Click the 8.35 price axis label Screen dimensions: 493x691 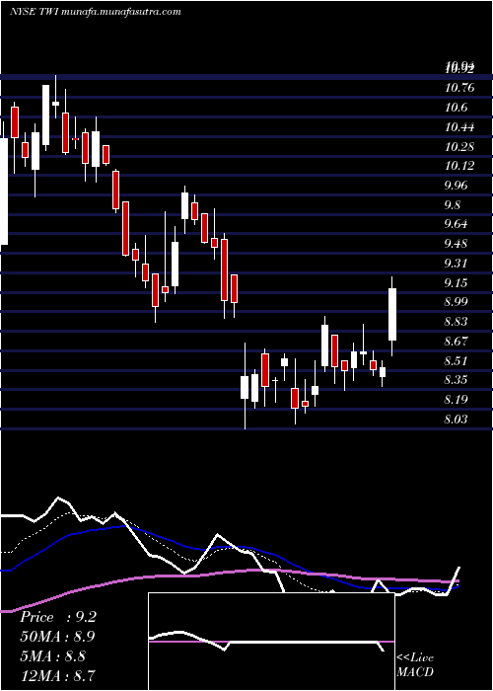[x=456, y=379]
